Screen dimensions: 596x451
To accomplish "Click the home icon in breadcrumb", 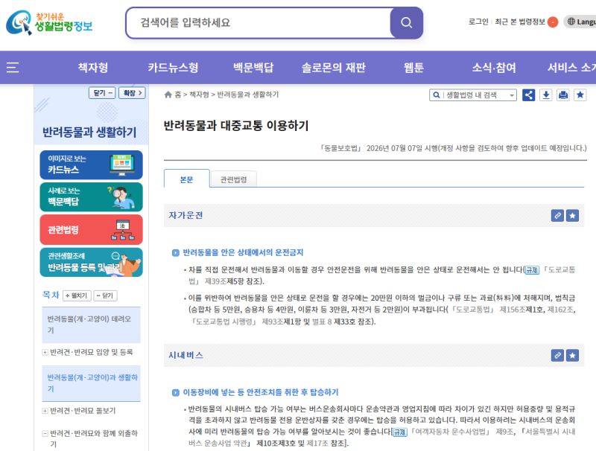I will [x=168, y=95].
